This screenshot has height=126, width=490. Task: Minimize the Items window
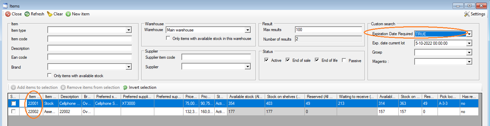click(x=458, y=5)
